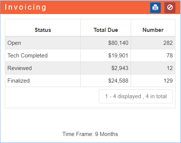The image size is (181, 143).
Task: Select the Finalized status row
Action: pos(90,81)
